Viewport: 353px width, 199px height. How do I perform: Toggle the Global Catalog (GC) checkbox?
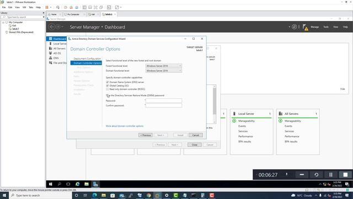[108, 86]
